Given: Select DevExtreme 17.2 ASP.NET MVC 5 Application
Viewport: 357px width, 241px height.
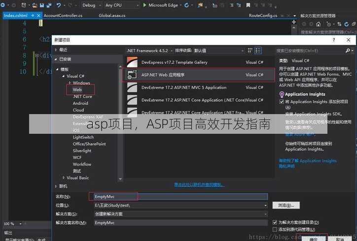Looking at the screenshot, I should [199, 88].
